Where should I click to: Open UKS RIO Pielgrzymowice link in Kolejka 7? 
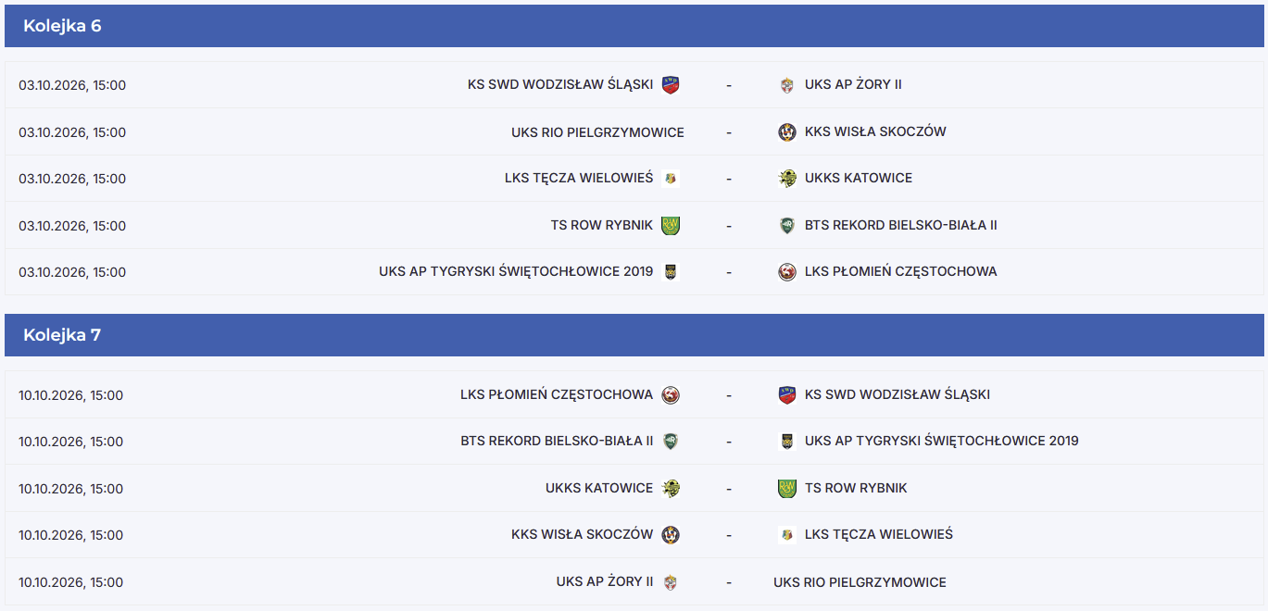(860, 582)
